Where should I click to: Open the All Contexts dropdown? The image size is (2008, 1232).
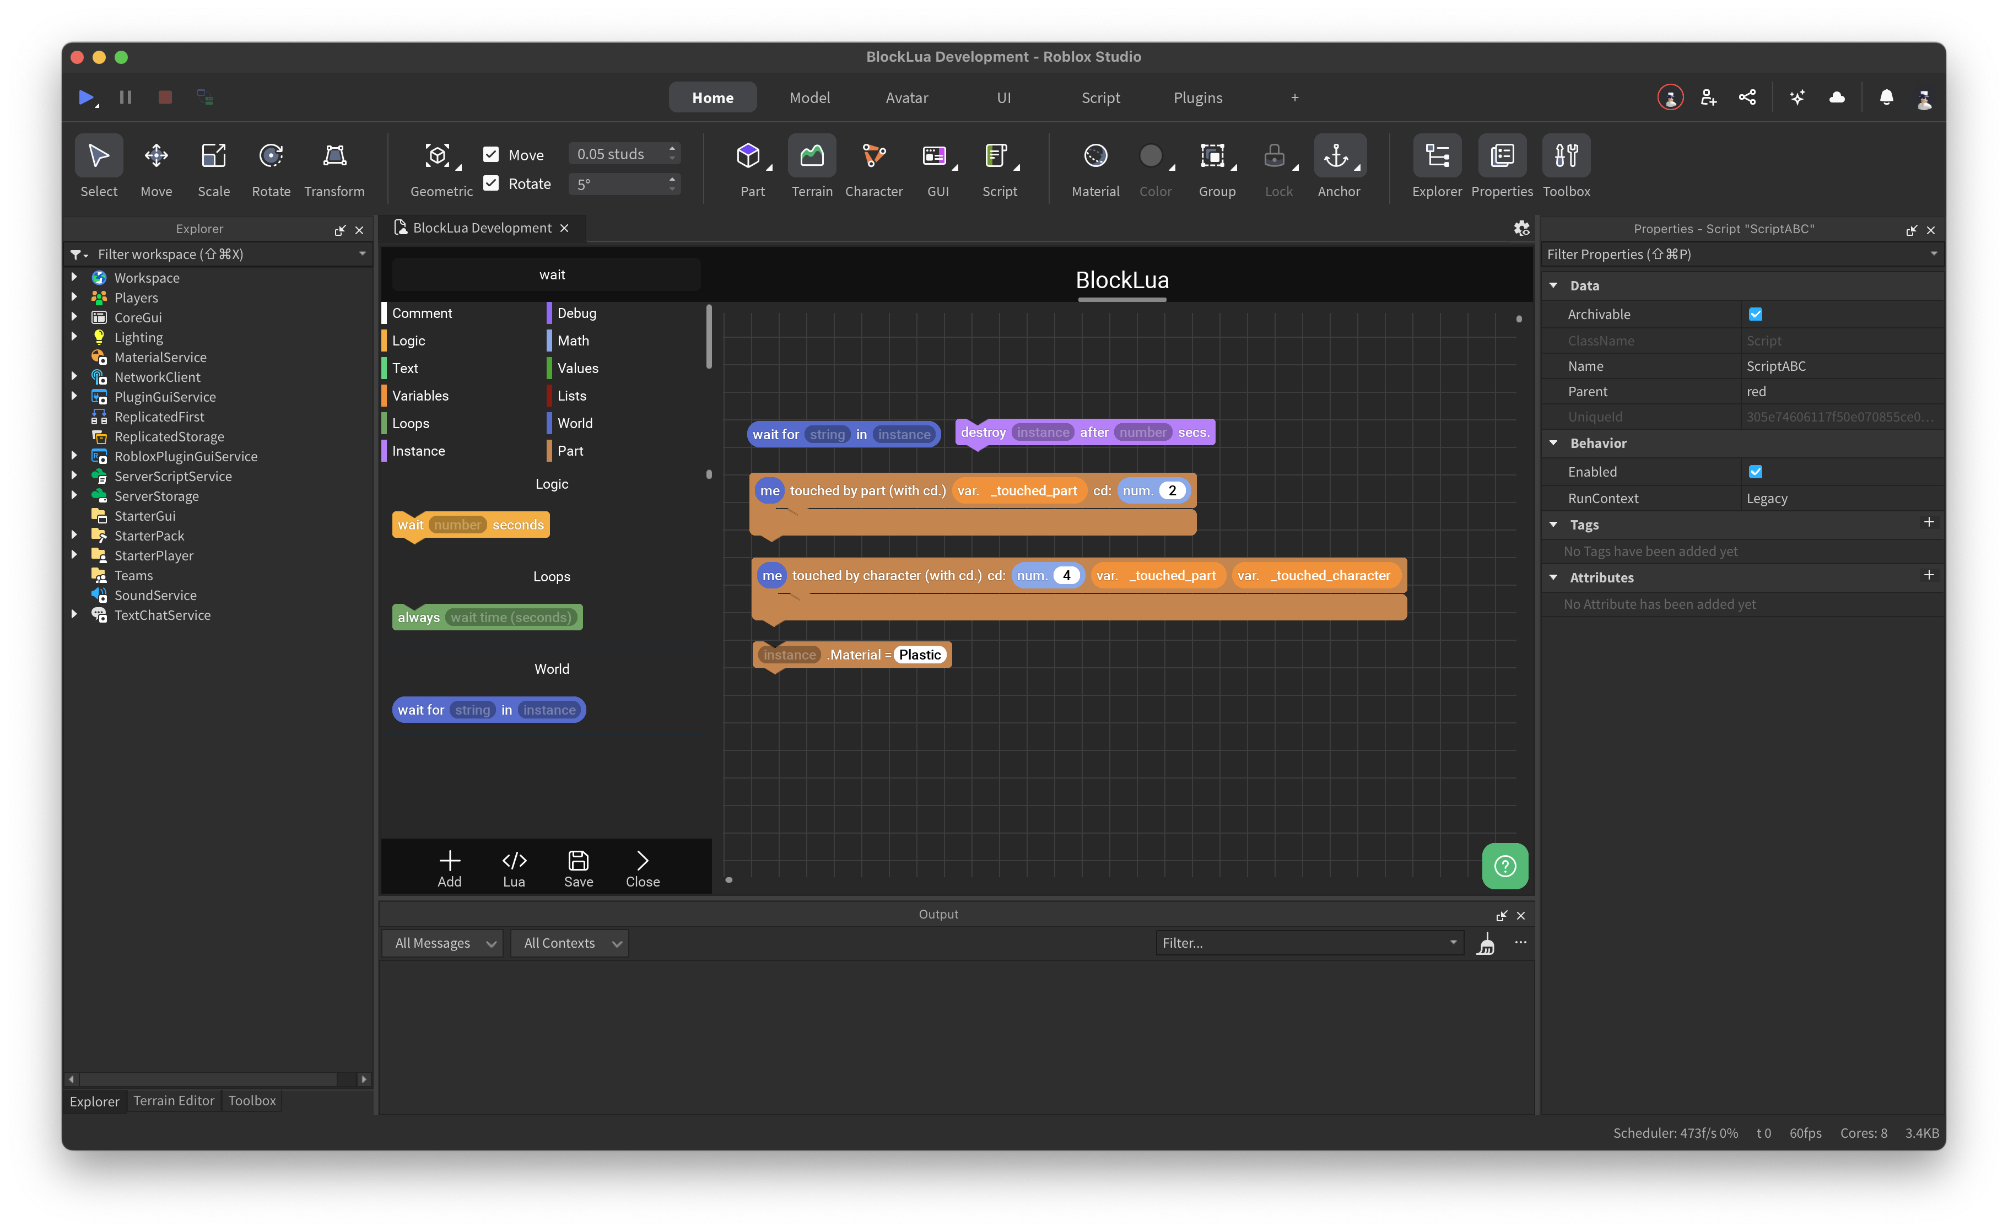[569, 943]
